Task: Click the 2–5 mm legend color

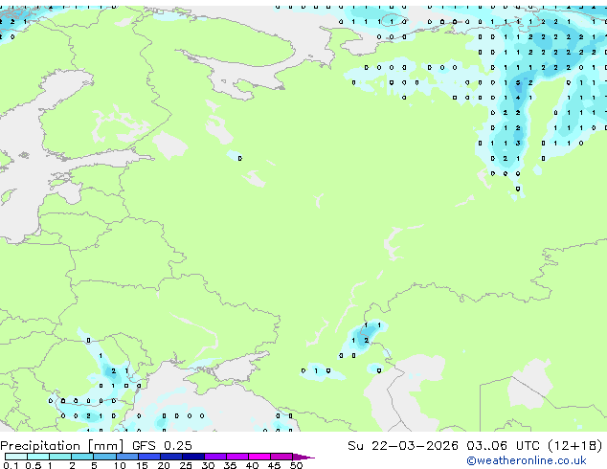Action: pos(82,457)
